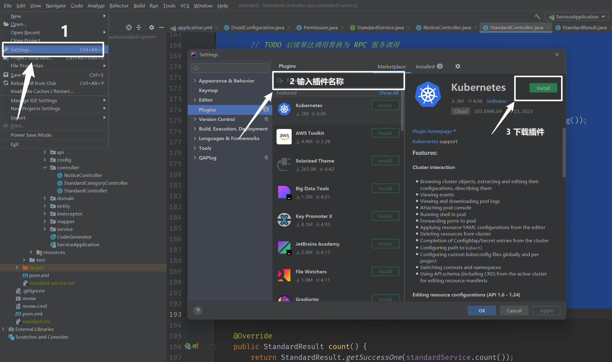The height and width of the screenshot is (362, 612).
Task: Expand Editor settings category
Action: [195, 100]
